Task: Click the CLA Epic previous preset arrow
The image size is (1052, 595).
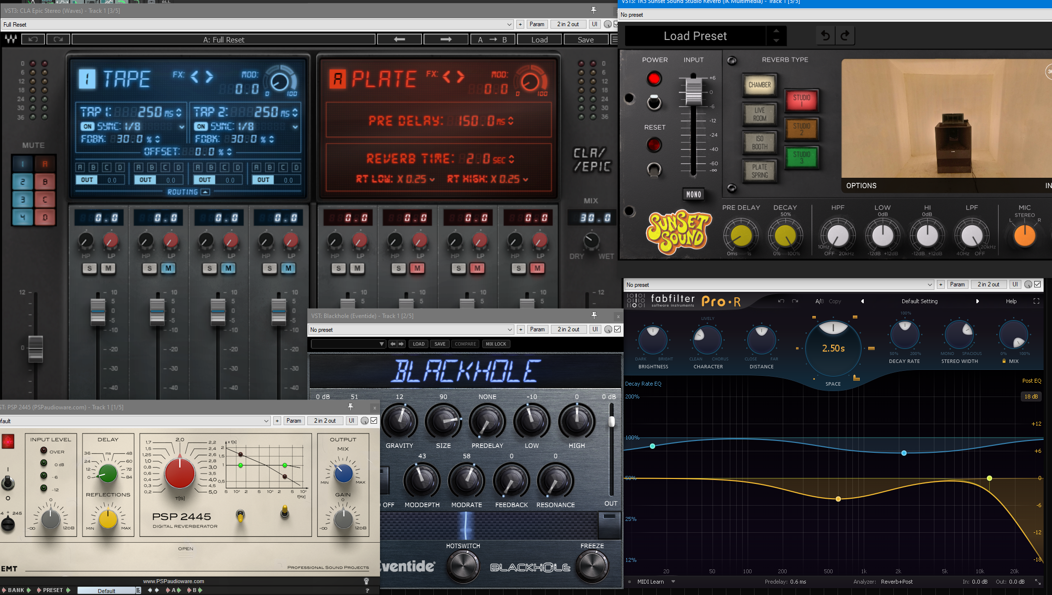Action: (x=399, y=40)
